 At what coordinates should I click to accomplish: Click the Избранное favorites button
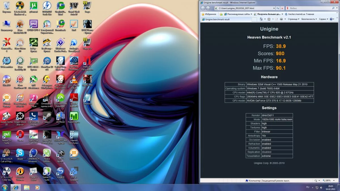[209, 14]
